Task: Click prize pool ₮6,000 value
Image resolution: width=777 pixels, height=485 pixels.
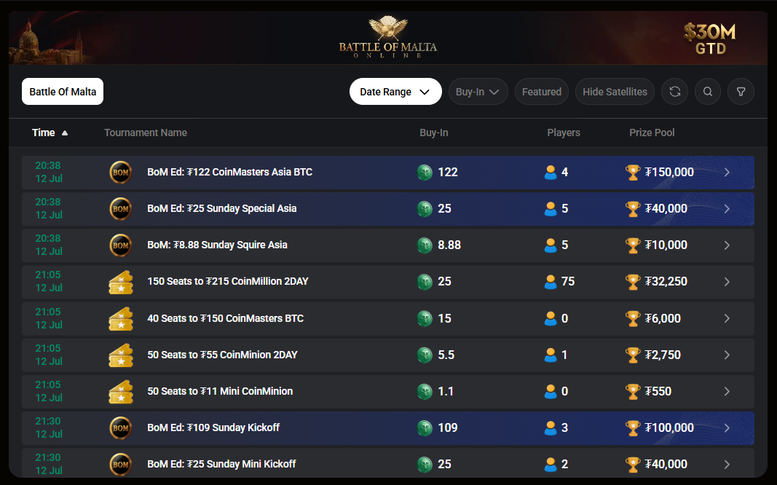Action: pyautogui.click(x=663, y=318)
